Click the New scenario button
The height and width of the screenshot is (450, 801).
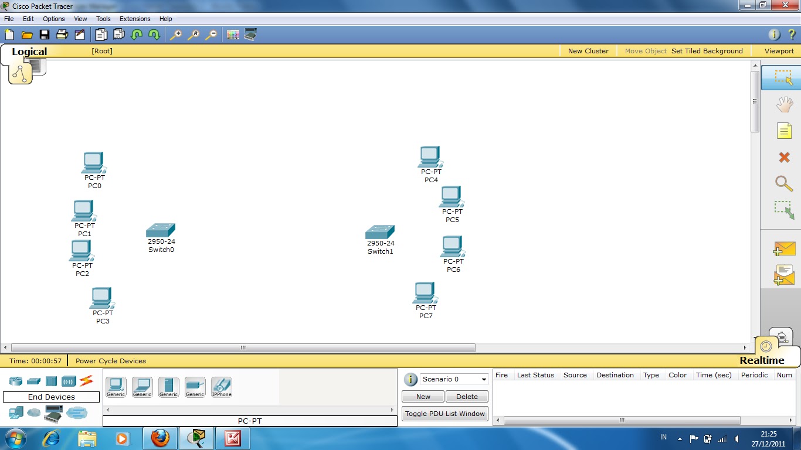point(423,397)
